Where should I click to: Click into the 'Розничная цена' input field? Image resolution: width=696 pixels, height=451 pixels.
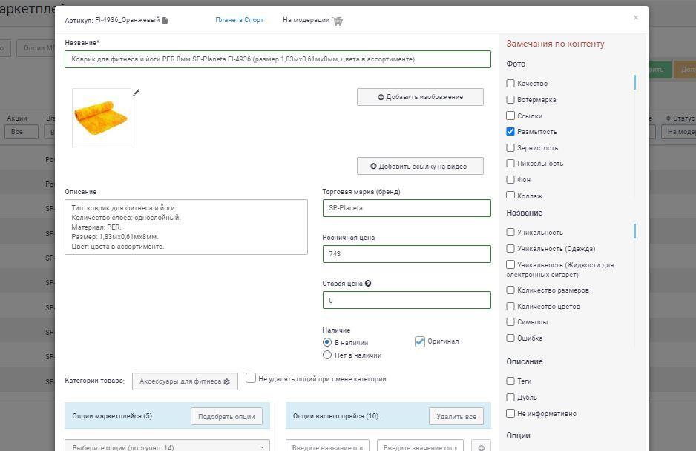click(406, 254)
